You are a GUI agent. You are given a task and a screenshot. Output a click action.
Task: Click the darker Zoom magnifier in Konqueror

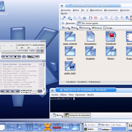[x=127, y=18]
